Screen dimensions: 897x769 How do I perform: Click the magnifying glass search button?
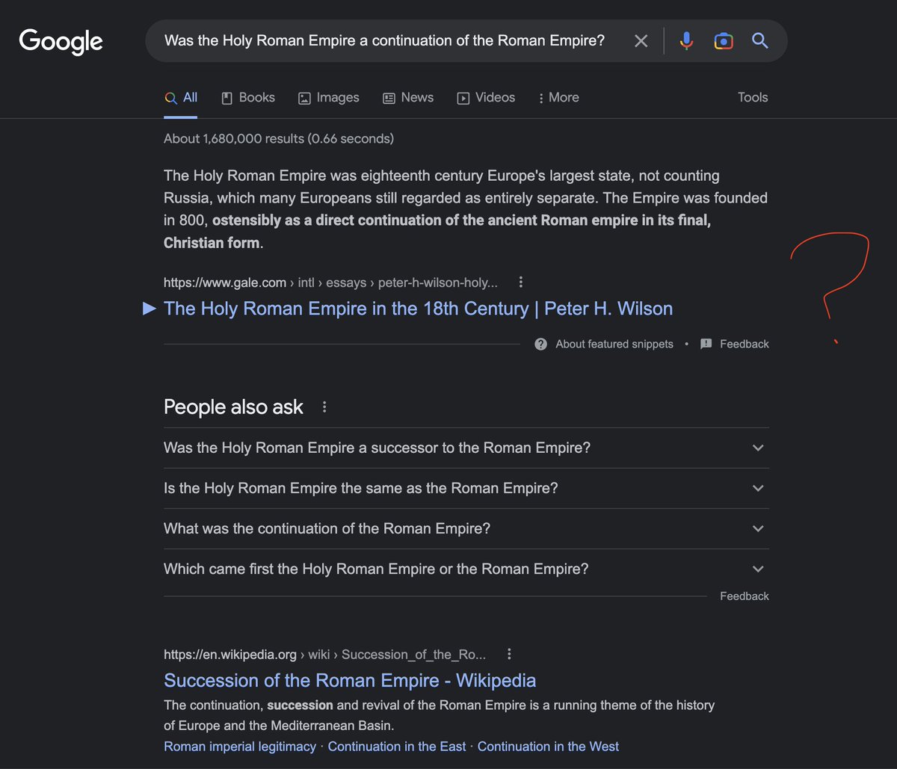[x=760, y=41]
